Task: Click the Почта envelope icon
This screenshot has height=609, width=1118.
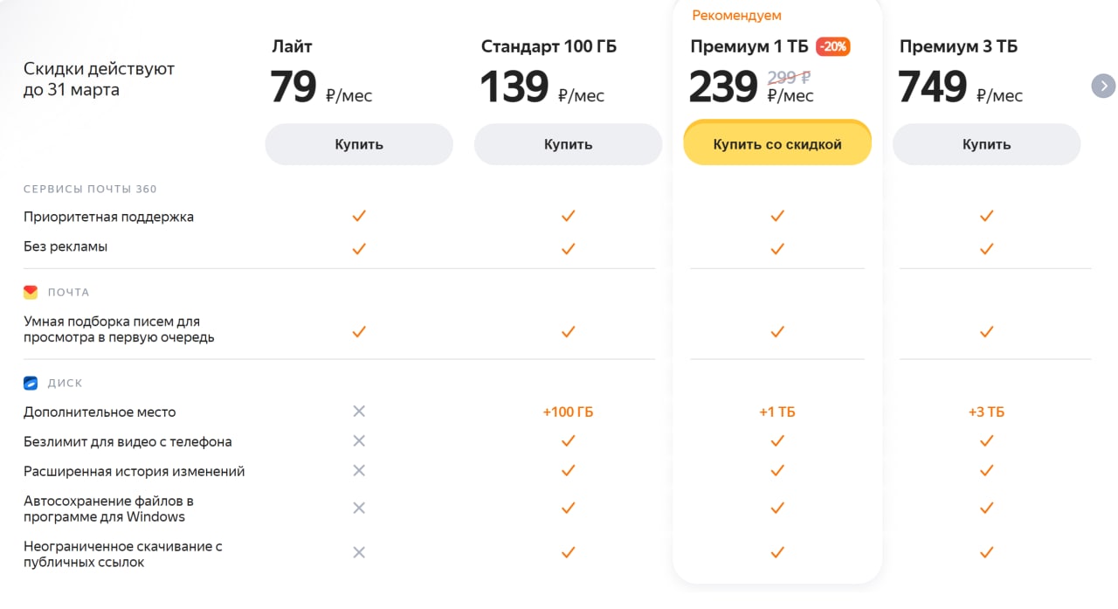Action: [31, 292]
